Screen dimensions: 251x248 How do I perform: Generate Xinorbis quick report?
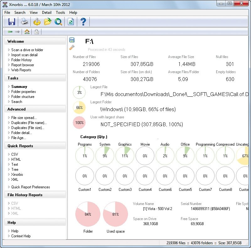point(17,175)
